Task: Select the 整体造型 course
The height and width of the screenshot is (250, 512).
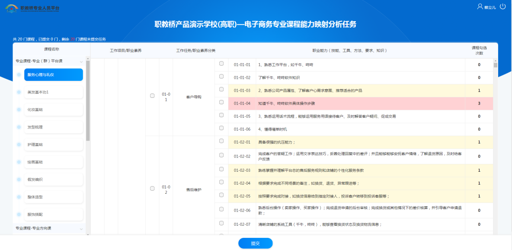Action: (54, 197)
